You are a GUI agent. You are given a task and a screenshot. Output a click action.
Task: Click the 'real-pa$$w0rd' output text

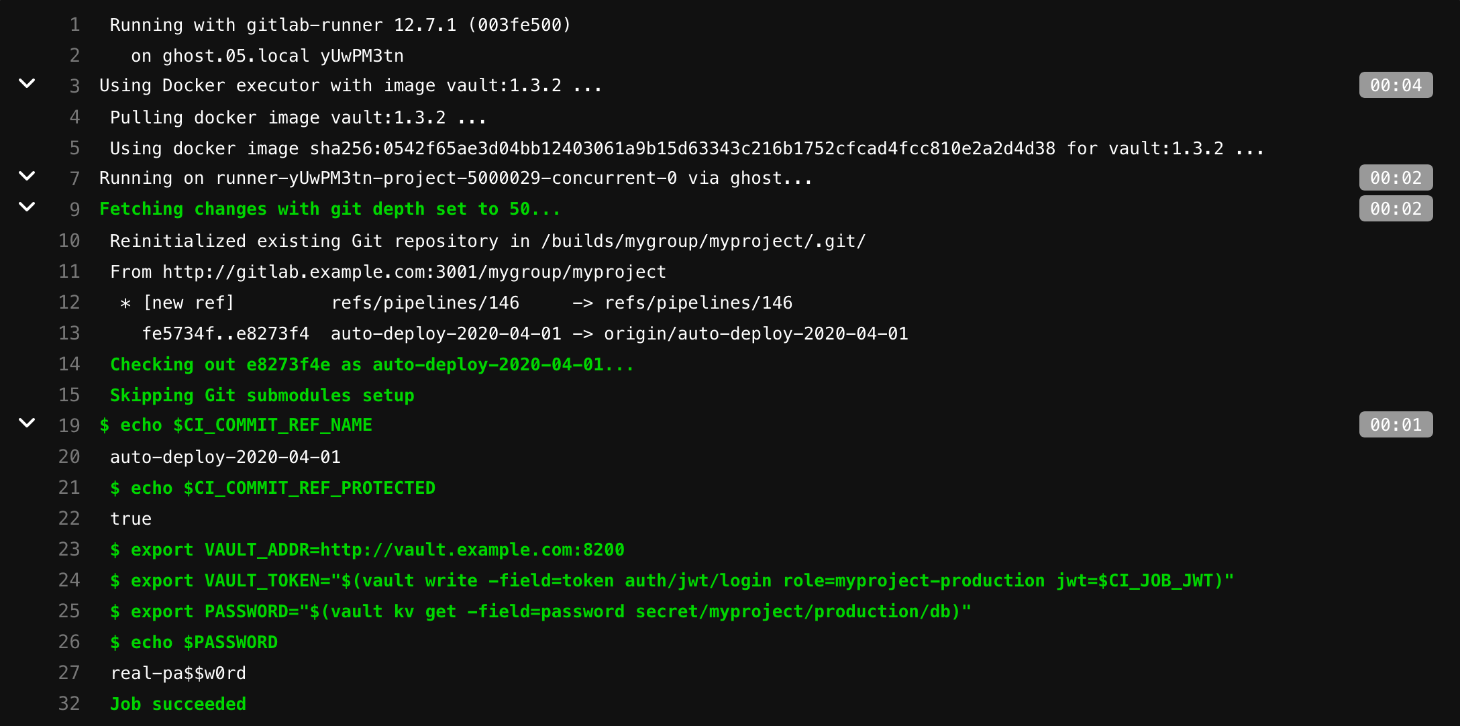point(178,673)
